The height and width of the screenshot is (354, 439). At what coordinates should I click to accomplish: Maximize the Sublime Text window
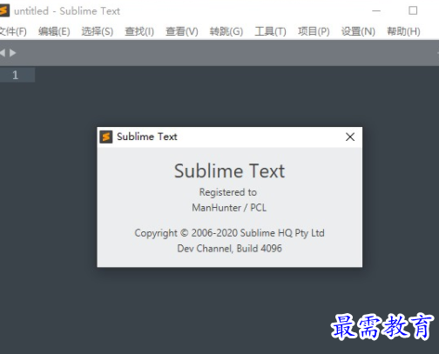pyautogui.click(x=413, y=10)
